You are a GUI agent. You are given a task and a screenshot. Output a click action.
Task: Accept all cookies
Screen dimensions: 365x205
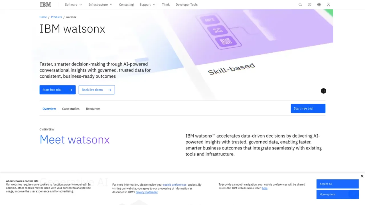click(x=337, y=184)
